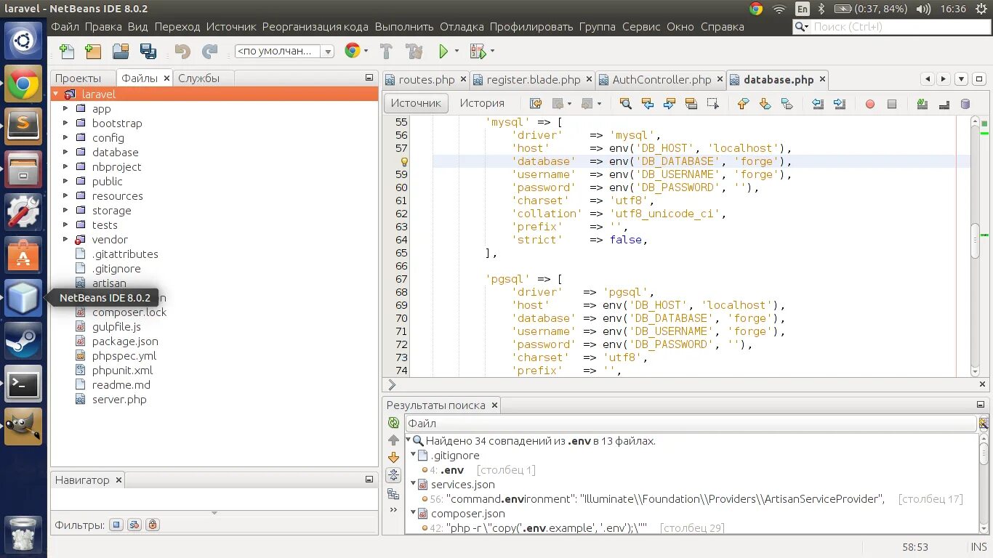Go to next bookmark icon
Screen dimensions: 993x558
[765, 104]
